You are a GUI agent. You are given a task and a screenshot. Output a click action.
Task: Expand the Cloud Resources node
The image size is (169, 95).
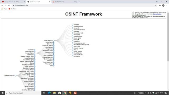(x=54, y=62)
